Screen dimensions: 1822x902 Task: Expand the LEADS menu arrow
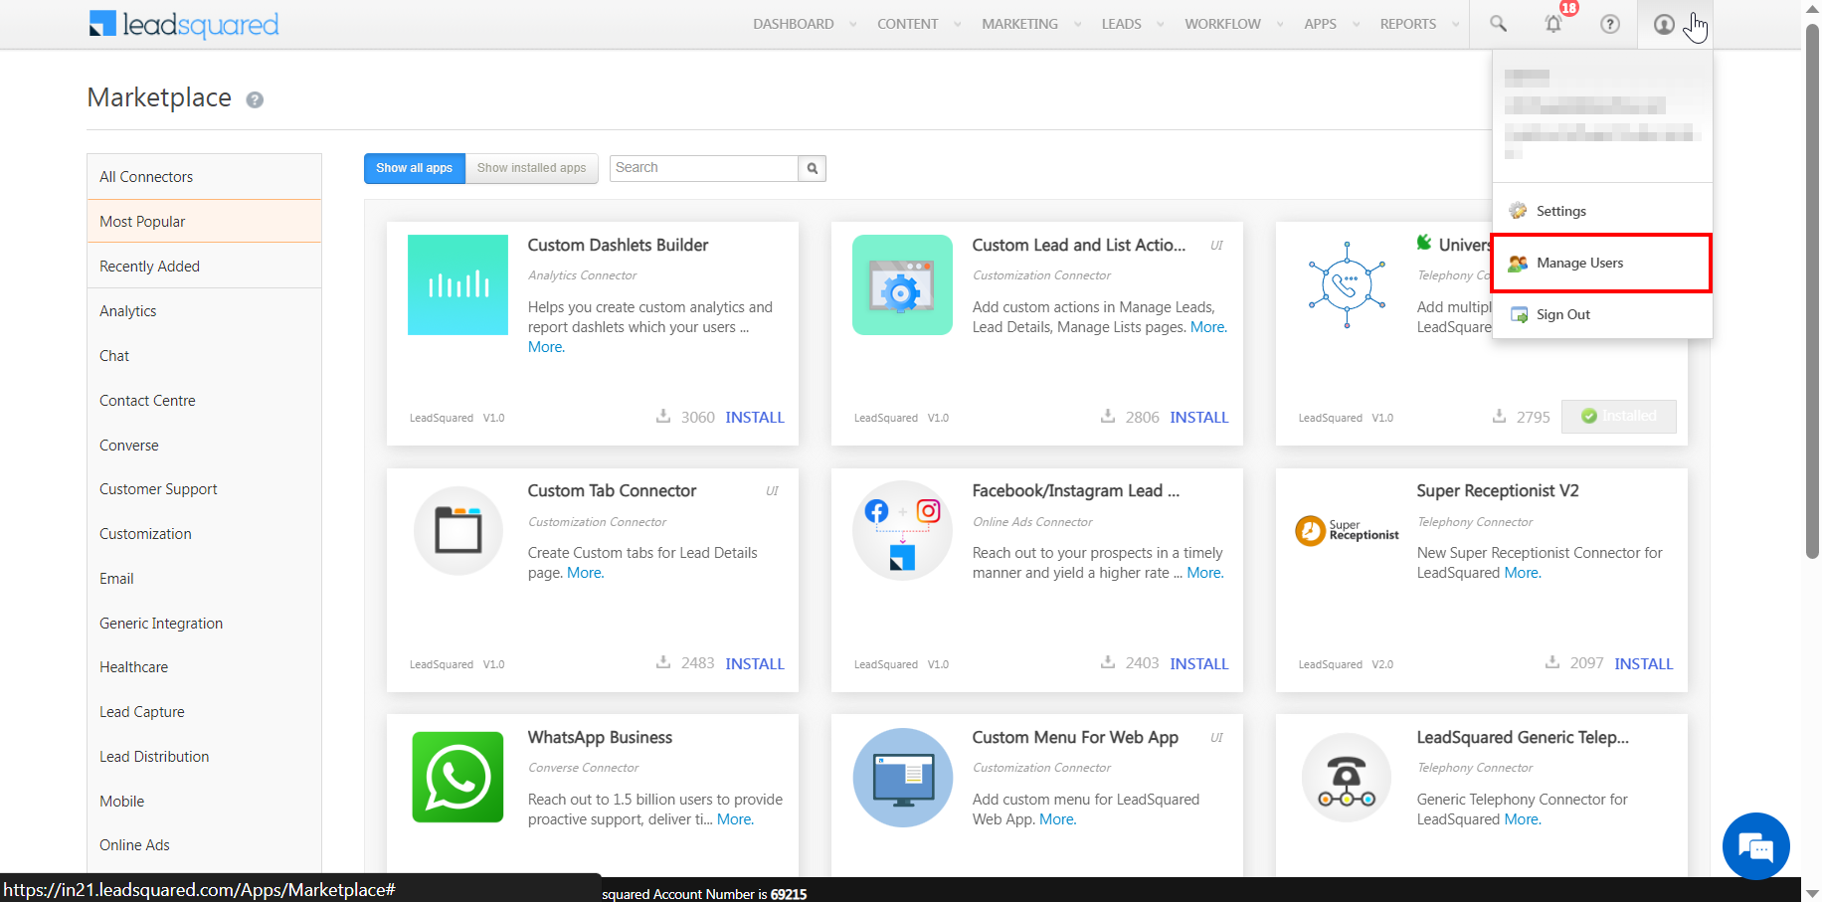point(1161,25)
